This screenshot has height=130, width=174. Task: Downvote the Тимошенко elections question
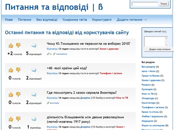(x=18, y=45)
